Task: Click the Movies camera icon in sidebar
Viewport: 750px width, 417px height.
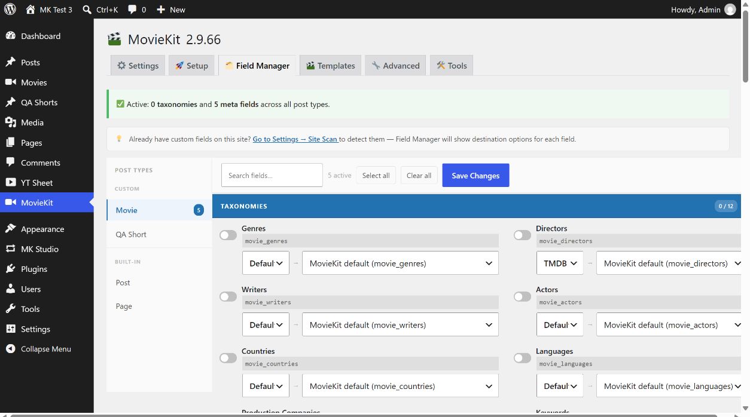Action: pyautogui.click(x=10, y=82)
